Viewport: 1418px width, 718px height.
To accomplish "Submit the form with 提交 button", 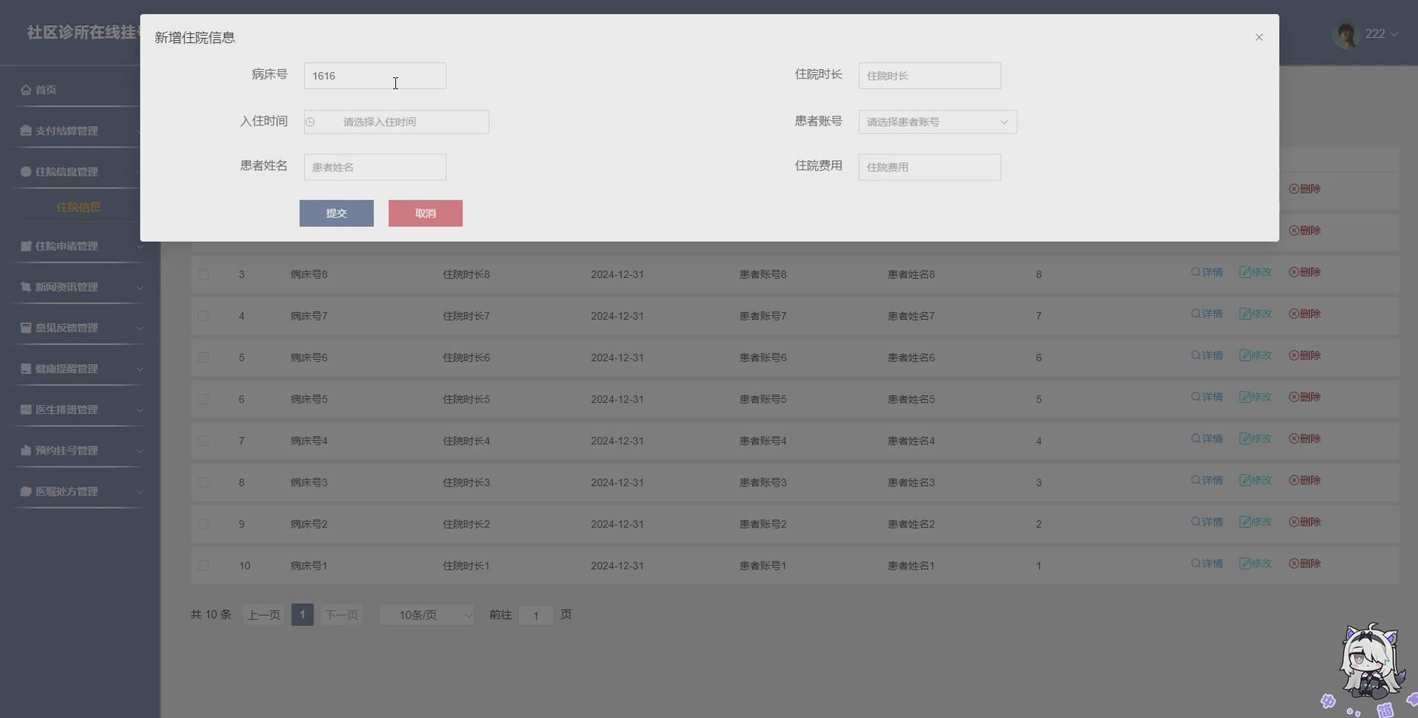I will point(336,213).
